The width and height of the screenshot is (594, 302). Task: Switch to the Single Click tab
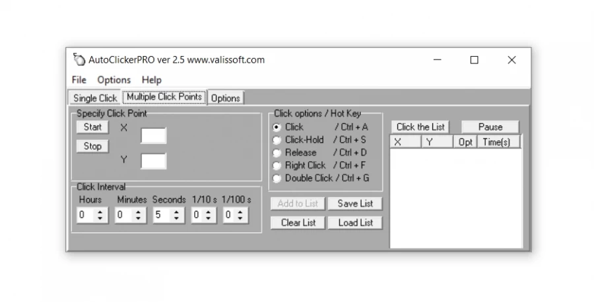[95, 98]
